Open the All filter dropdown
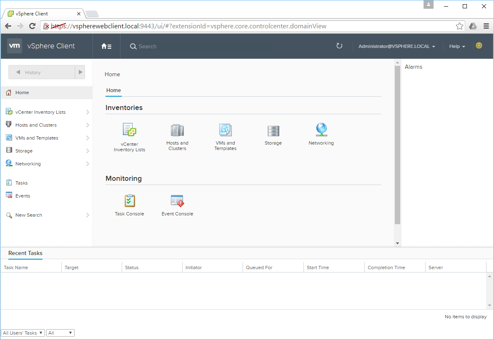The width and height of the screenshot is (494, 340). coord(60,333)
